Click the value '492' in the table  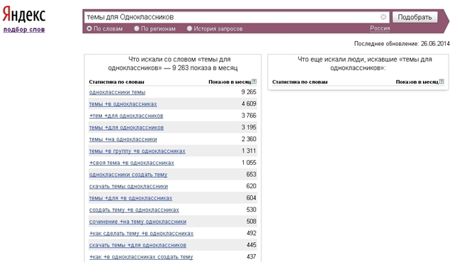(x=252, y=233)
